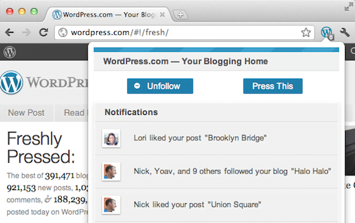The height and width of the screenshot is (223, 355).
Task: Unfollow the blog via Unfollow button
Action: [x=160, y=86]
